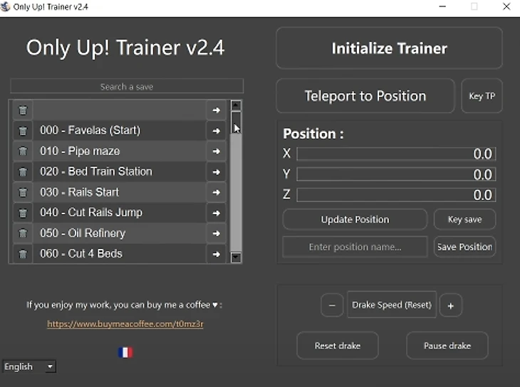
Task: Click Update Position button
Action: [x=355, y=219]
